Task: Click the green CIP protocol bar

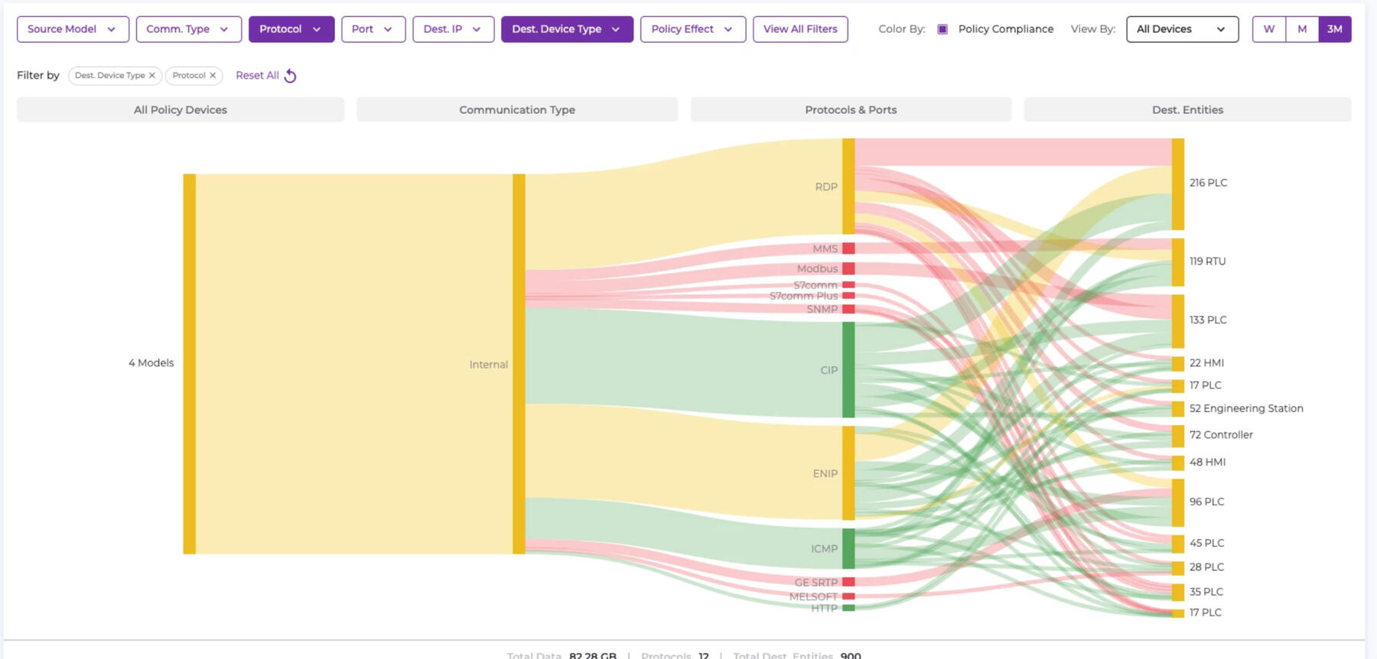Action: point(848,370)
